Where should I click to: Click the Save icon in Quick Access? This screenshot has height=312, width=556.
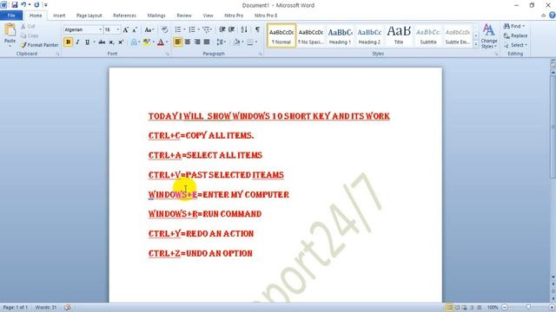click(x=15, y=5)
